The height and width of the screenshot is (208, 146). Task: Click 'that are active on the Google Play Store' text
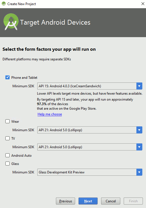[x=67, y=109]
